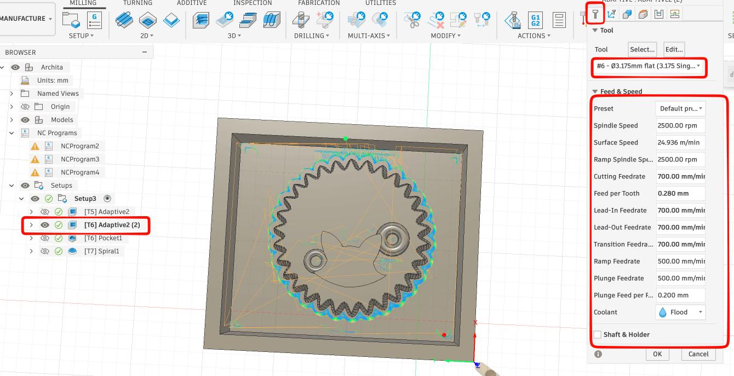Enable the Shaft & Holder checkbox
This screenshot has height=376, width=734.
click(x=598, y=334)
